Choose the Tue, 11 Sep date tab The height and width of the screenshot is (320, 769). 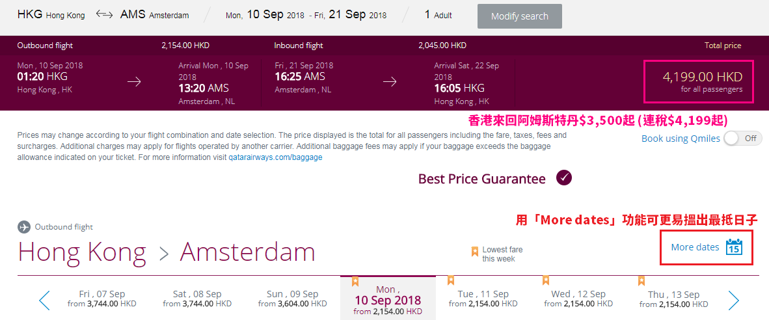483,299
